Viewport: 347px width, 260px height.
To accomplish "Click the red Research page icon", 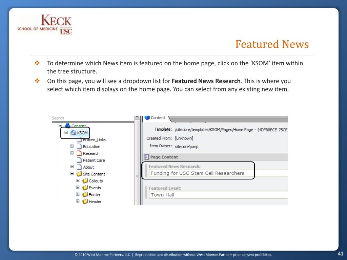I will click(79, 153).
